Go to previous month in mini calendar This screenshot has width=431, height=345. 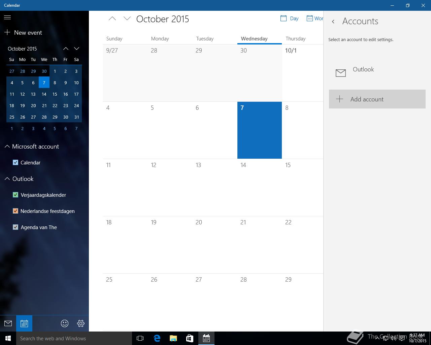[x=66, y=49]
